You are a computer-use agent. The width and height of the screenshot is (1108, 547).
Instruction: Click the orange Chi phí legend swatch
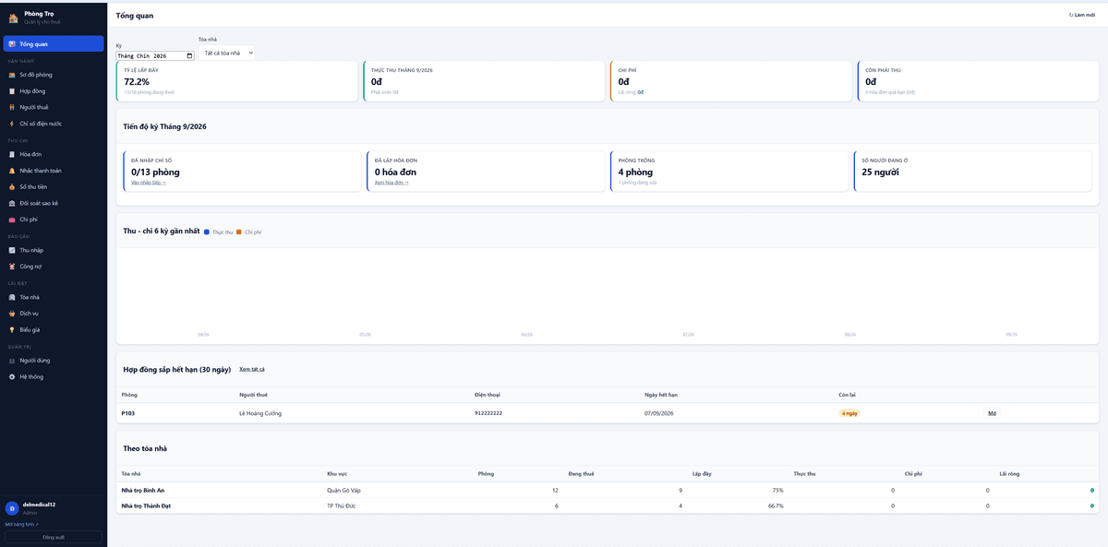point(239,232)
